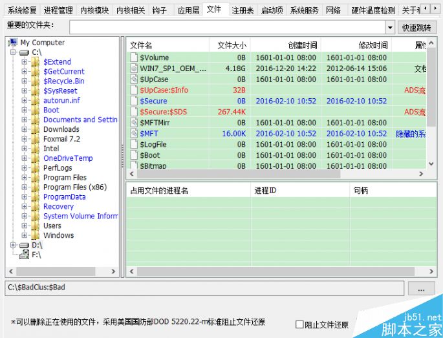Click the $Boot file icon
The height and width of the screenshot is (338, 443).
[x=134, y=155]
